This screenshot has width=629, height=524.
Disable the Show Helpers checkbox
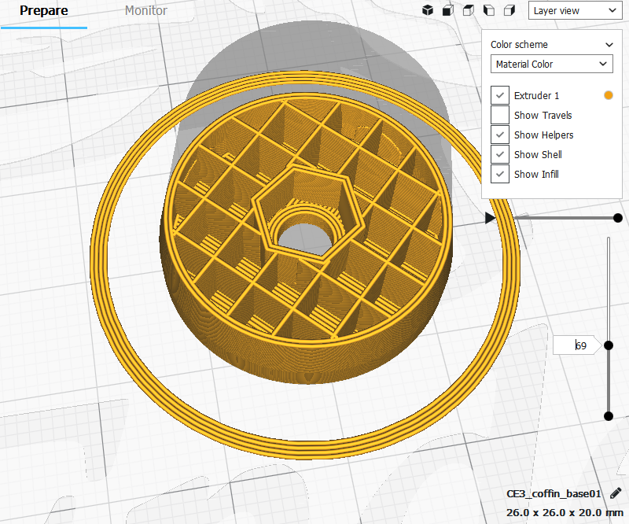(499, 135)
